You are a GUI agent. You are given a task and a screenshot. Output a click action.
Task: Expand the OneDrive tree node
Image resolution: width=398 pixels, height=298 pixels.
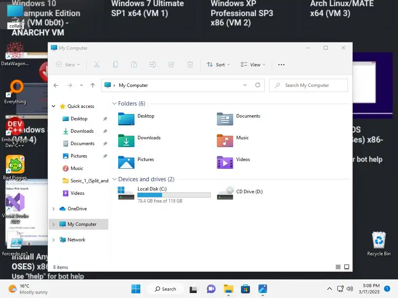(54, 209)
